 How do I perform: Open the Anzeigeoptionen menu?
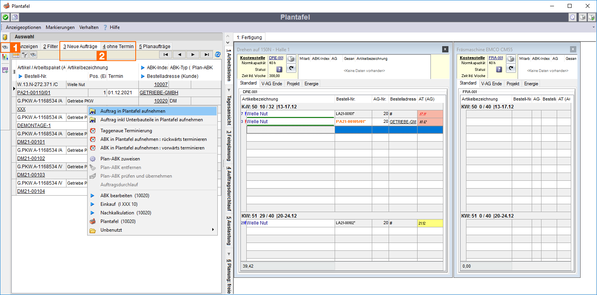23,27
